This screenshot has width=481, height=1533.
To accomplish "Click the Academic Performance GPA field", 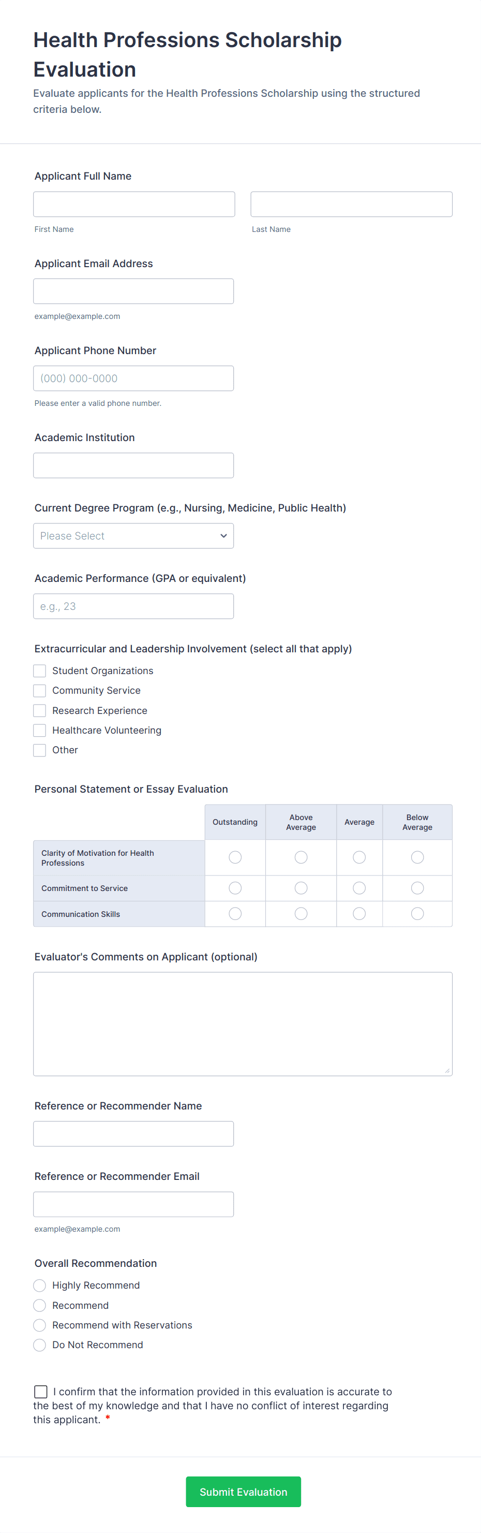I will [x=133, y=606].
